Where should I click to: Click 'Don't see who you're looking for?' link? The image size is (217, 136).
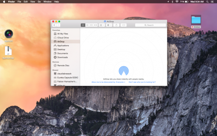pos(142,82)
